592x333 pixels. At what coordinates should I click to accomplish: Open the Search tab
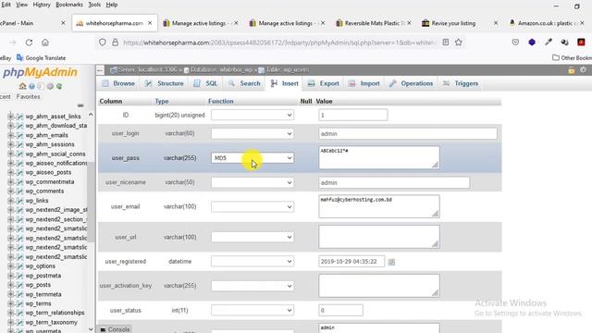(x=244, y=83)
